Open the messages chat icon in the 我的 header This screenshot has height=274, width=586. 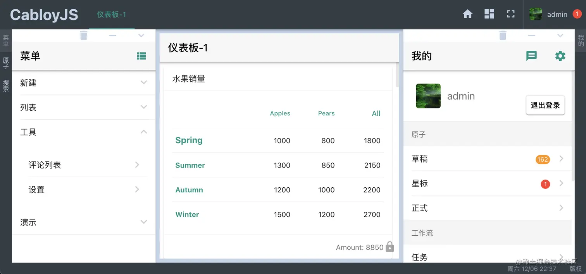[531, 56]
